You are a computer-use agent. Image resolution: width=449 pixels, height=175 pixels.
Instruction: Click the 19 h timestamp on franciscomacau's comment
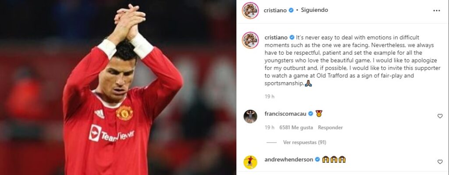click(270, 128)
